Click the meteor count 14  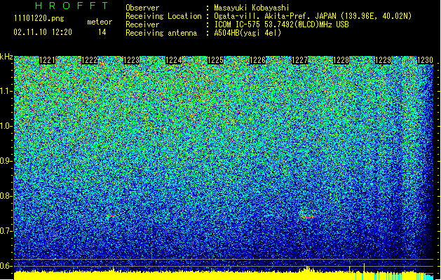point(102,32)
